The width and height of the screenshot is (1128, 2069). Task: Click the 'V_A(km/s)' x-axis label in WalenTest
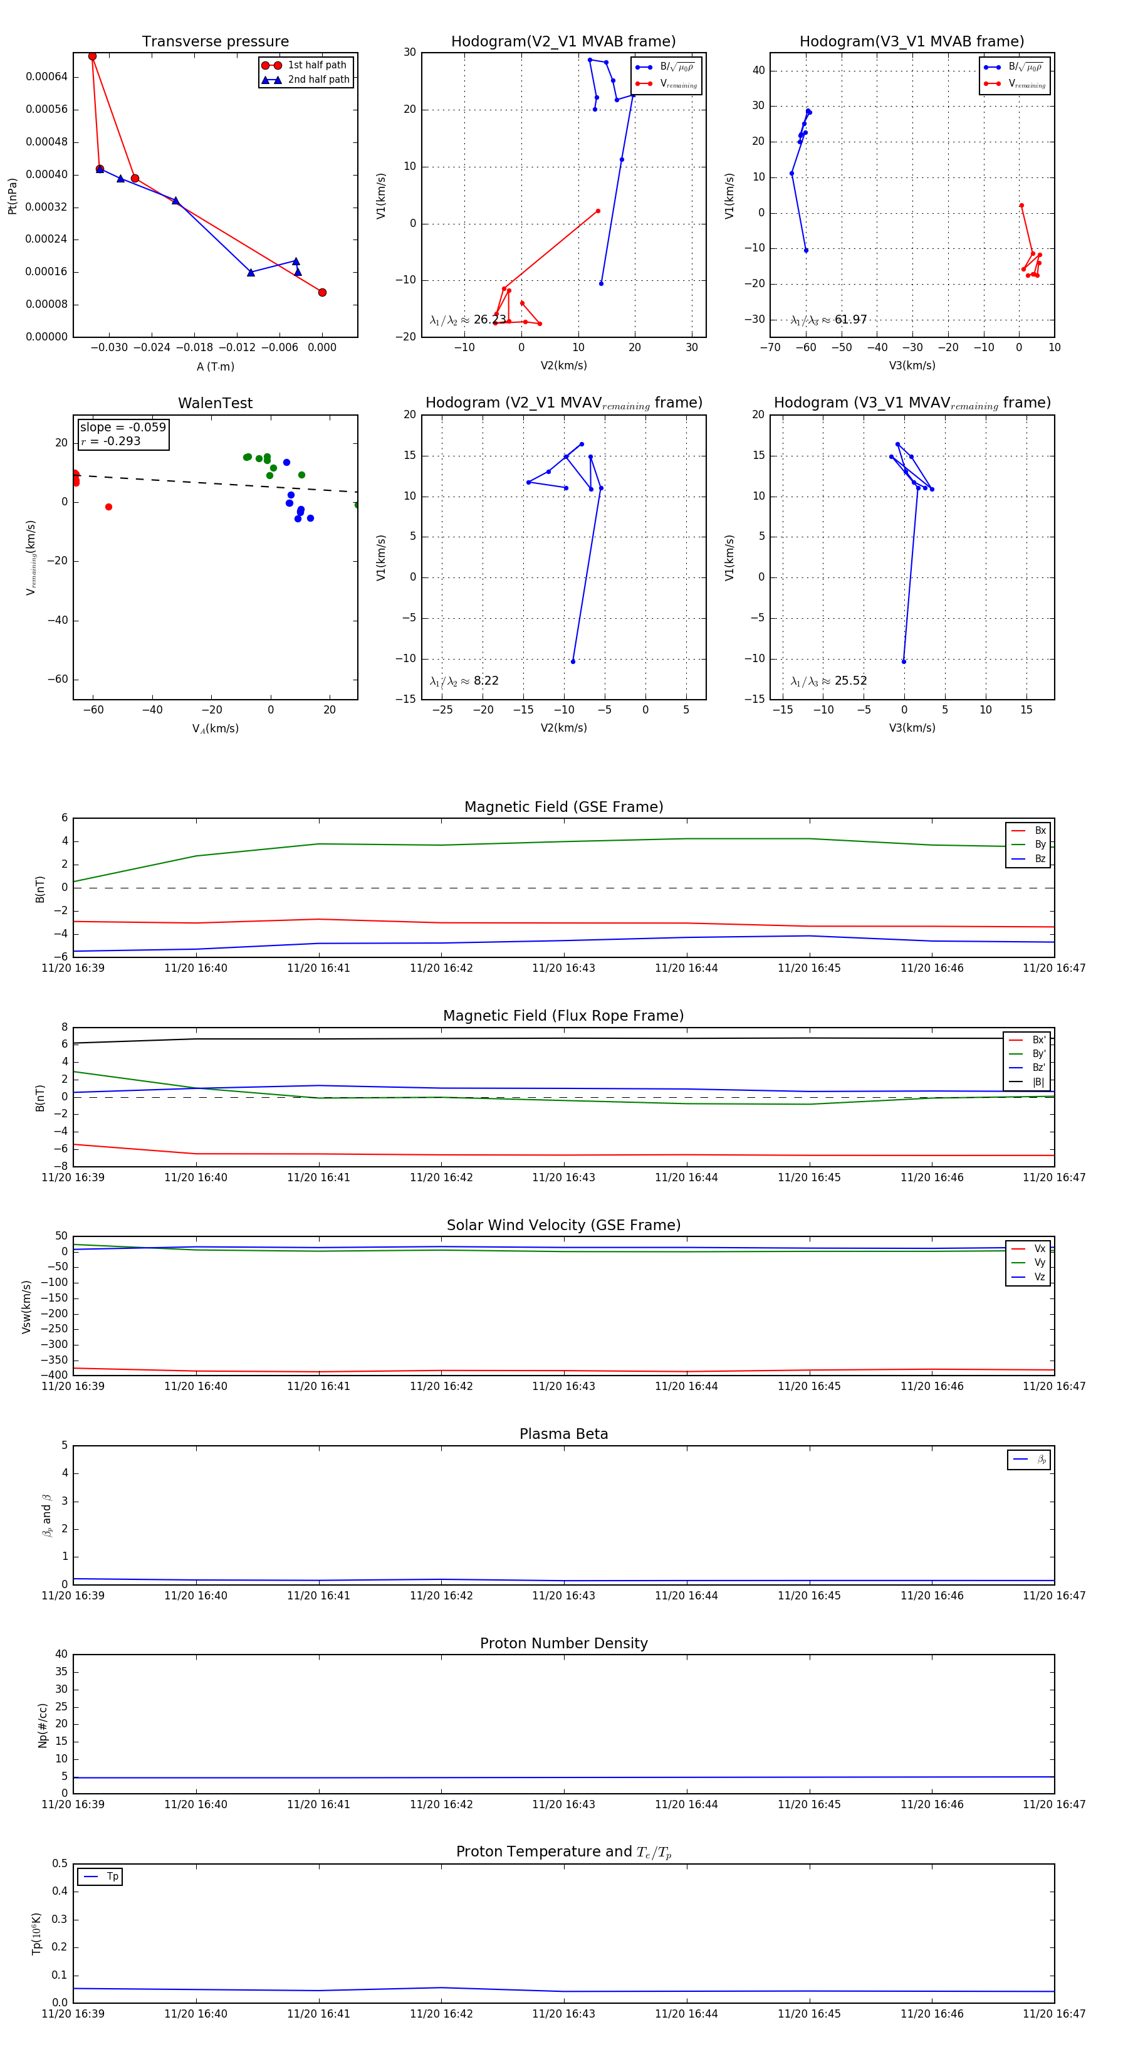click(215, 729)
